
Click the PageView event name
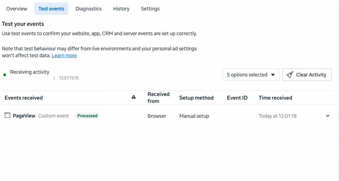tap(24, 116)
